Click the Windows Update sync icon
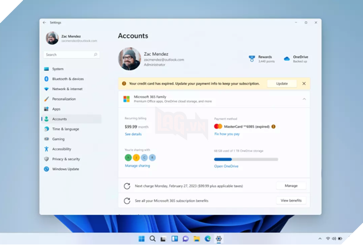The image size is (363, 246). tap(47, 169)
